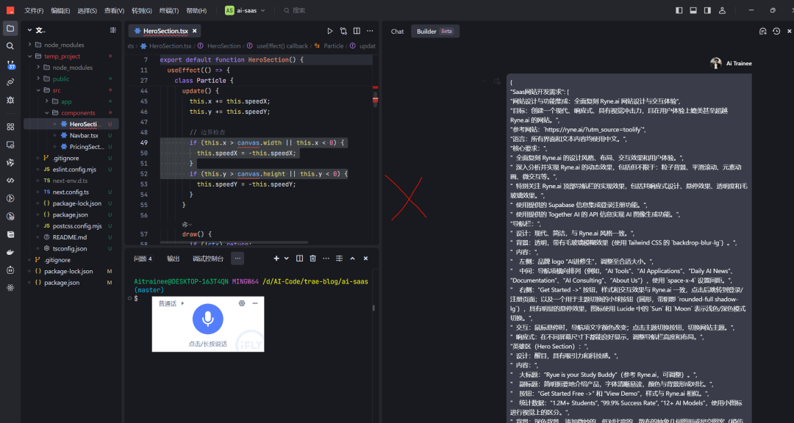This screenshot has height=423, width=794.
Task: Switch to the 输出 panel tab
Action: (174, 258)
